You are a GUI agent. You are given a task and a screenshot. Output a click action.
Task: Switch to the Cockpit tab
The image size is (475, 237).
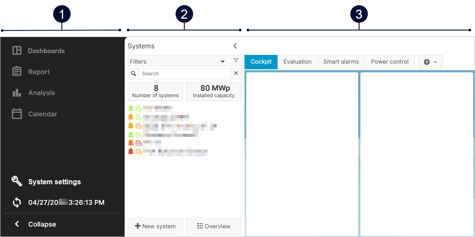click(261, 62)
